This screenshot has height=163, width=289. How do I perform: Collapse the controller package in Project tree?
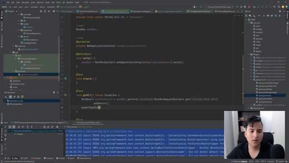click(19, 14)
